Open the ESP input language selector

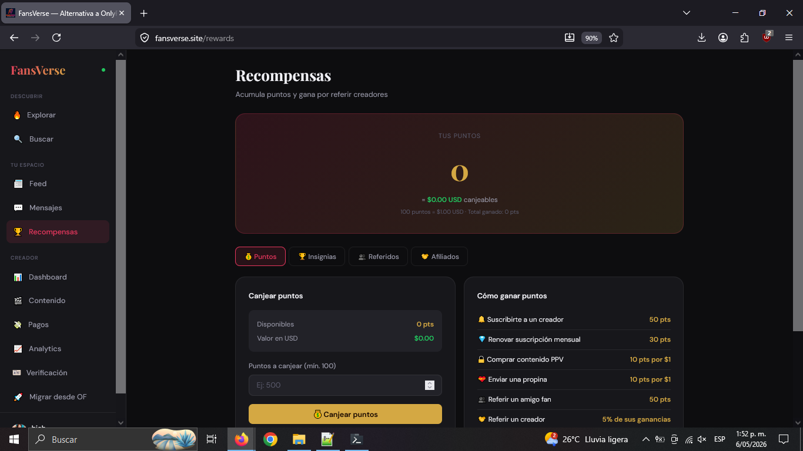720,439
